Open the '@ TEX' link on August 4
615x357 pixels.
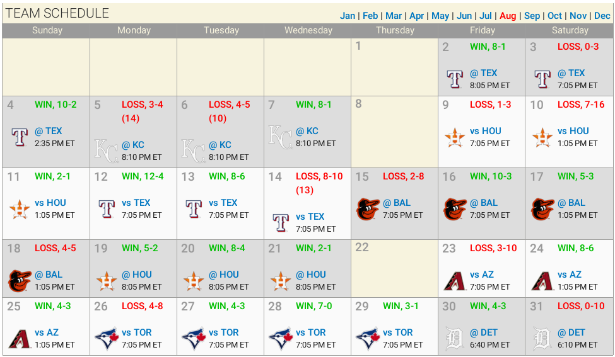click(49, 131)
